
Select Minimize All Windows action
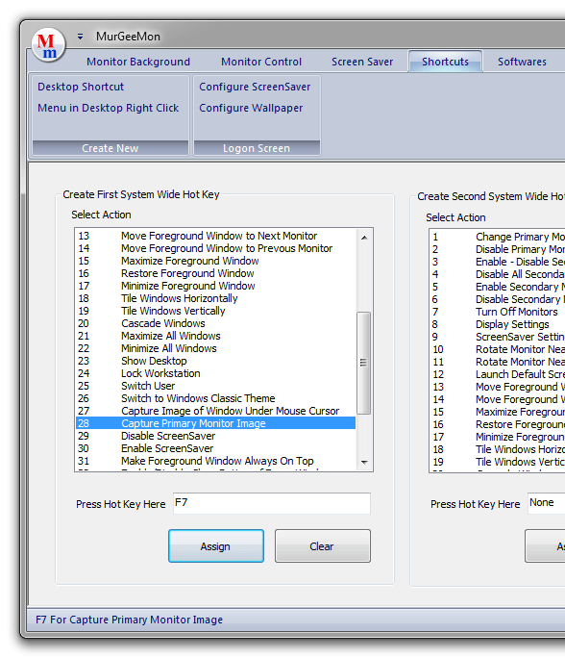point(216,348)
